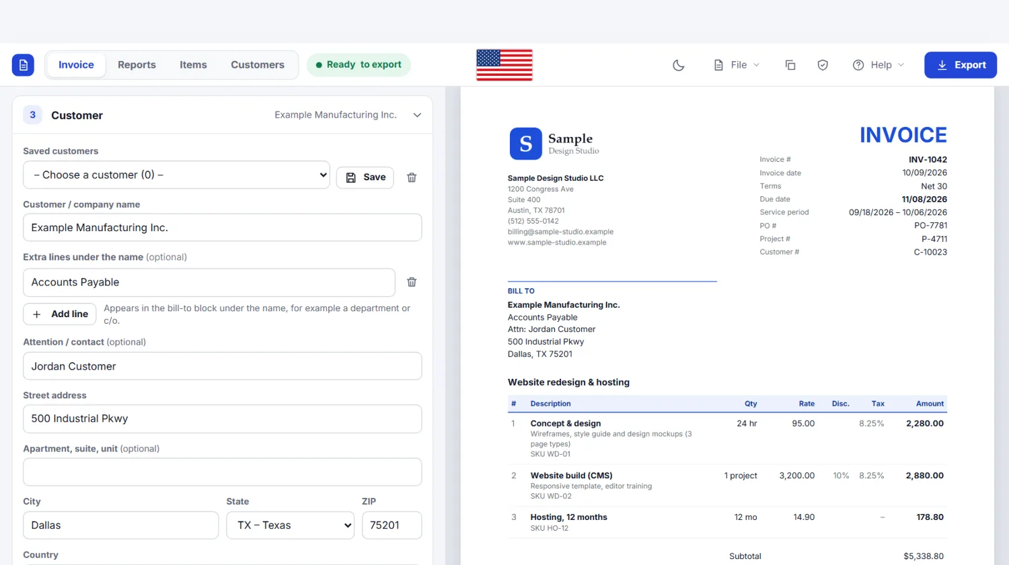Viewport: 1009px width, 565px height.
Task: Click the Accounts Payable extra line field
Action: tap(209, 282)
